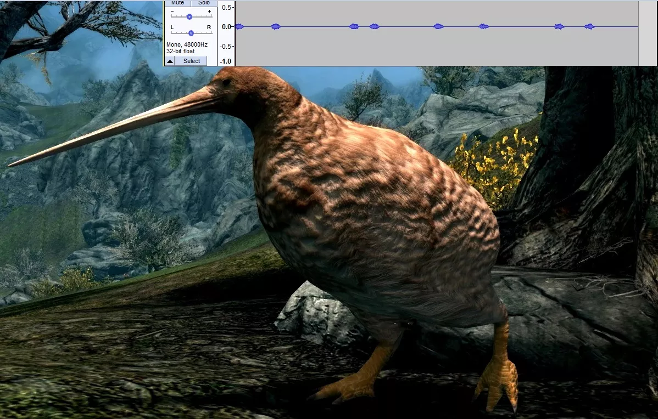Click the R end of the pan slider

(209, 27)
